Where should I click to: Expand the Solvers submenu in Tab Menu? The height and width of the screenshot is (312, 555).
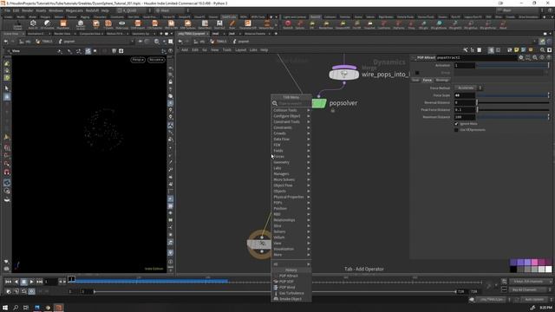click(291, 231)
